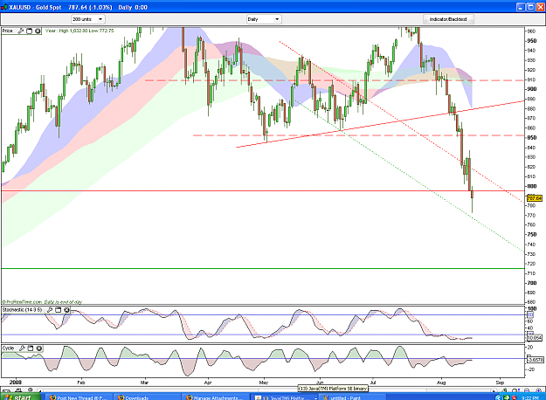Click the Year High Low info text
Image resolution: width=546 pixels, height=400 pixels.
coord(79,31)
